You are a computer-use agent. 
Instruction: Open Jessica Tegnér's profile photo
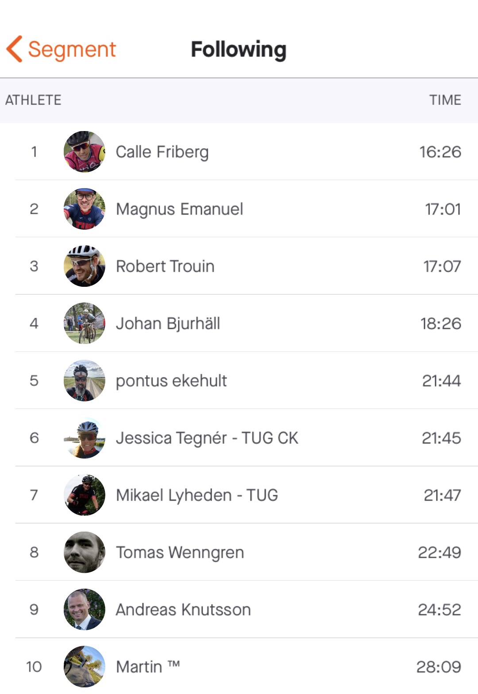85,438
